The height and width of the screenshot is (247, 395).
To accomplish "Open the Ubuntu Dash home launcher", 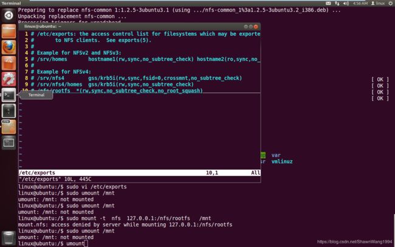I will click(9, 16).
